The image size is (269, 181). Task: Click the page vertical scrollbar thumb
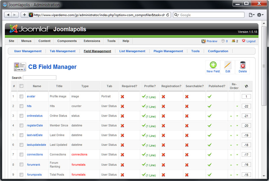(264, 66)
